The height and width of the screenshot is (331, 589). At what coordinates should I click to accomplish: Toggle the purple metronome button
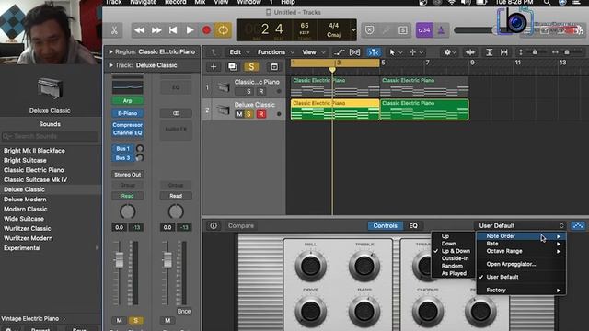coord(441,30)
